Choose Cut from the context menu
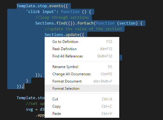This screenshot has width=163, height=120. point(82,99)
